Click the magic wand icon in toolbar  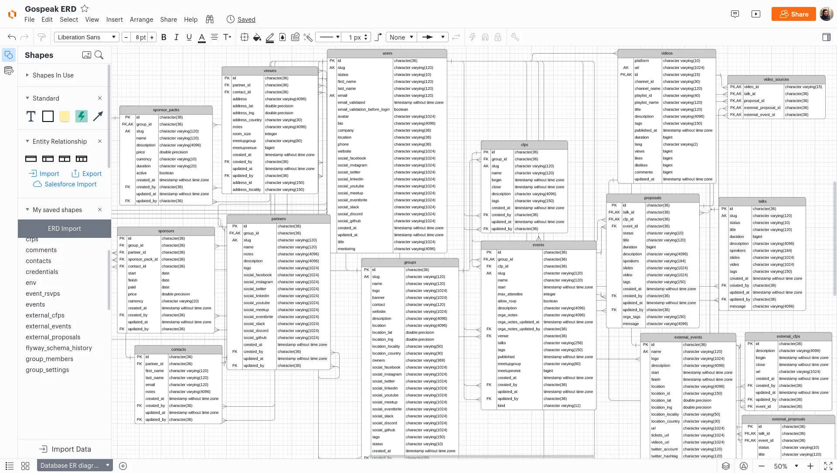pos(308,37)
